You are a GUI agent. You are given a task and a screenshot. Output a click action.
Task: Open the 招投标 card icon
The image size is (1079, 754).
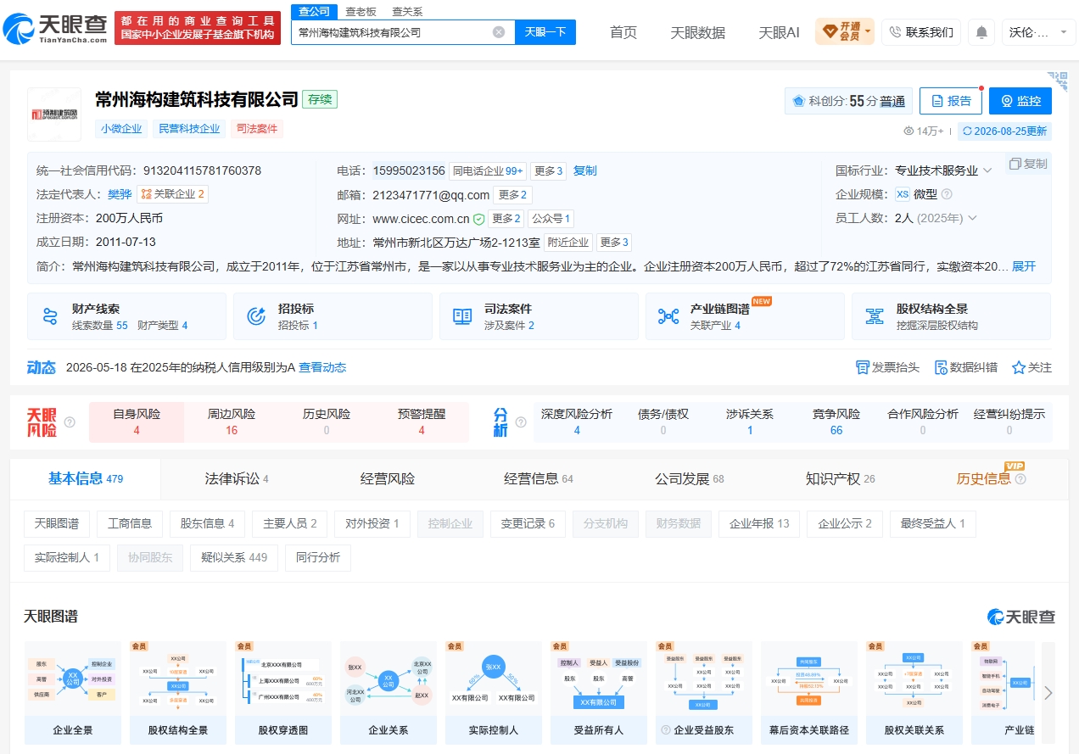pos(256,316)
